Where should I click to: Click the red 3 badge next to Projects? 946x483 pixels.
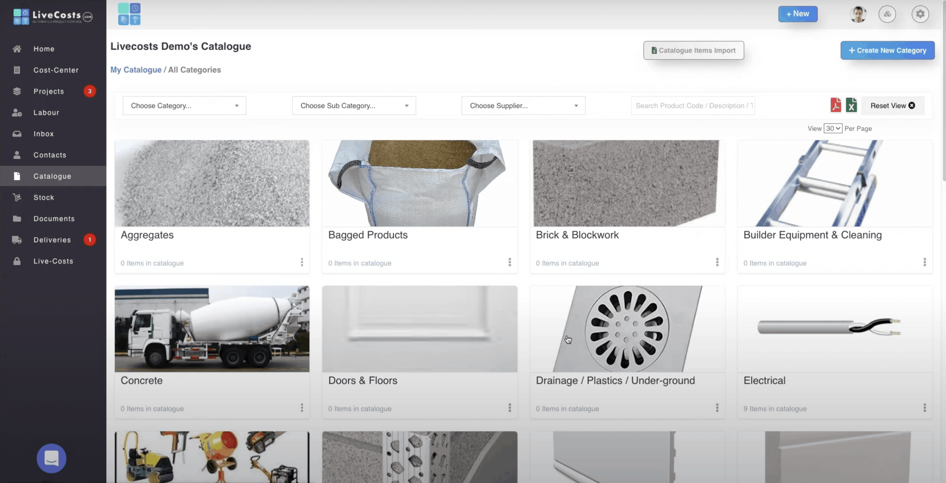coord(90,91)
